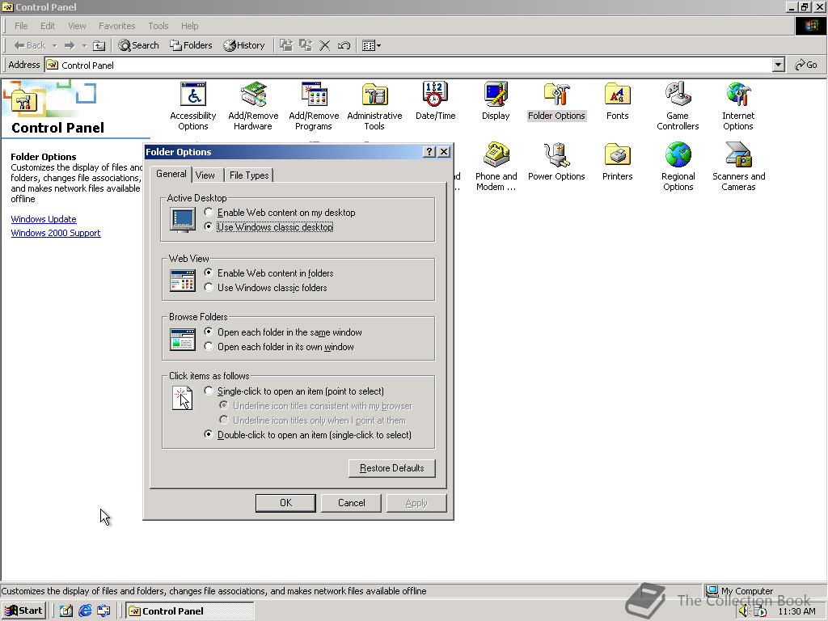Click the volume speaker tray icon

744,611
